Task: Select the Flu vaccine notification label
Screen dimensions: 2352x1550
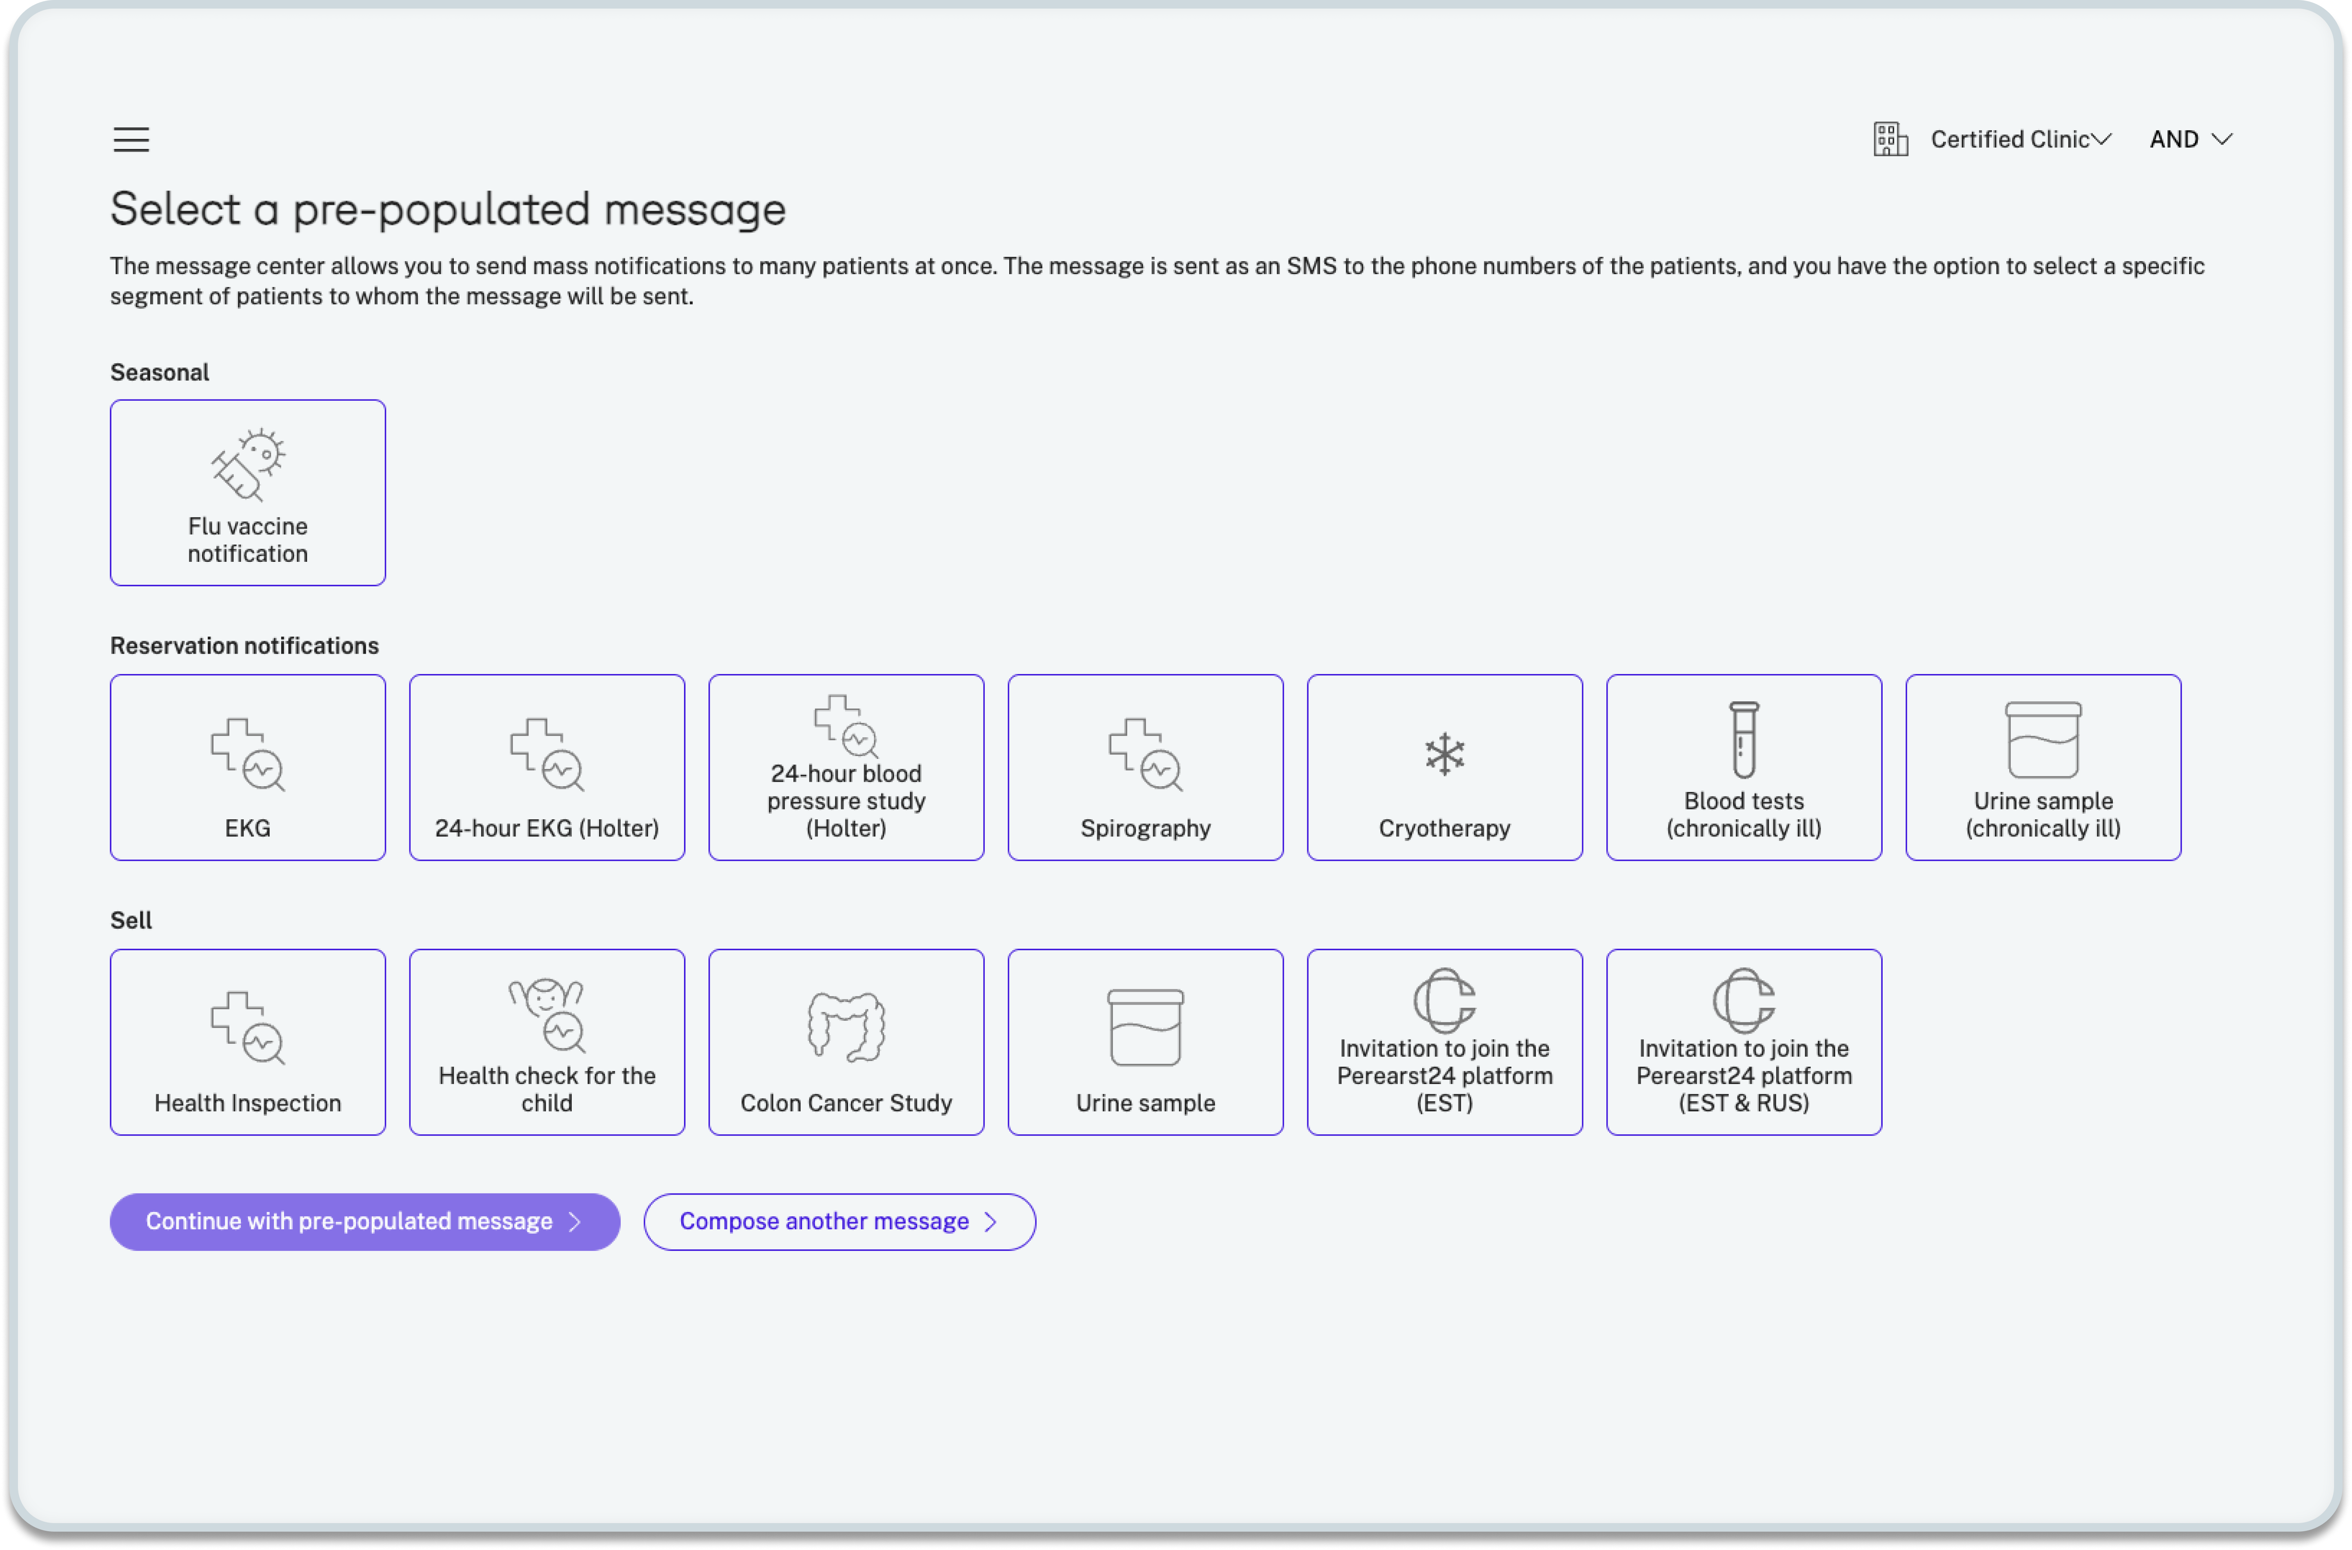Action: 247,540
